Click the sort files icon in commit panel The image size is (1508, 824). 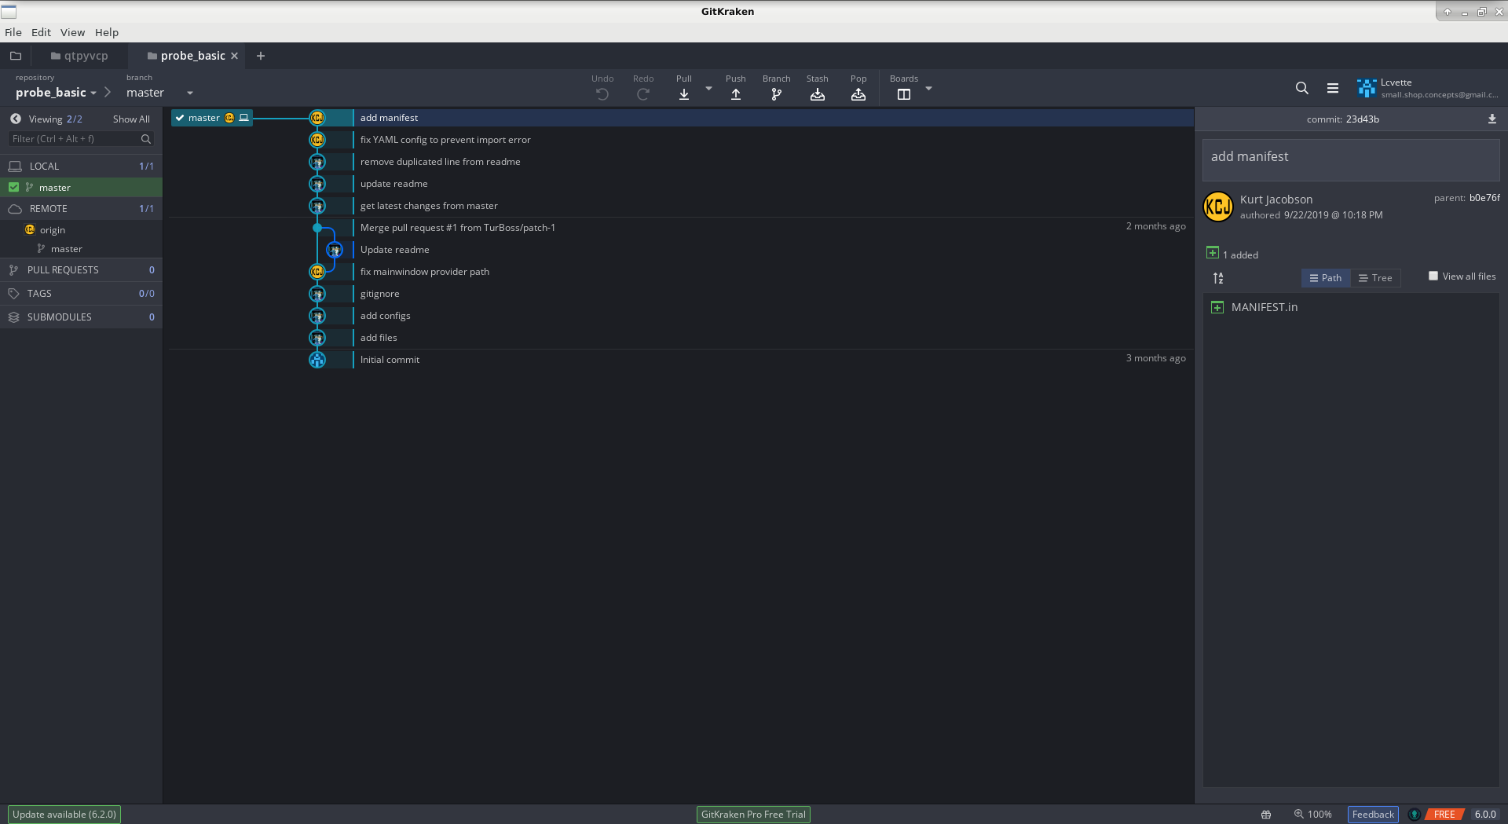(1217, 278)
